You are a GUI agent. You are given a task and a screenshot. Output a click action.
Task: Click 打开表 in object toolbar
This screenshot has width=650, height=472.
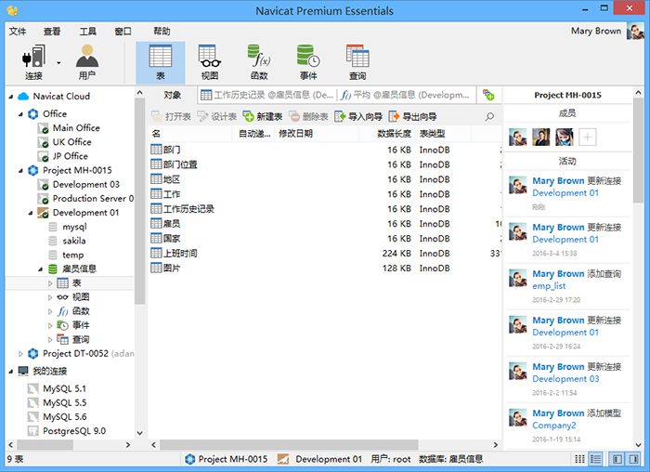tap(171, 116)
